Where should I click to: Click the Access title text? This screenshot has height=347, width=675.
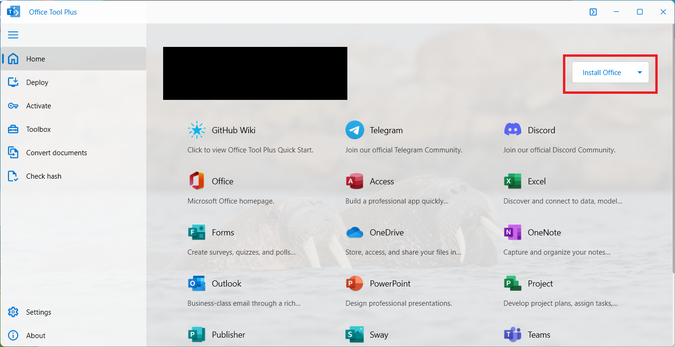[x=382, y=181]
